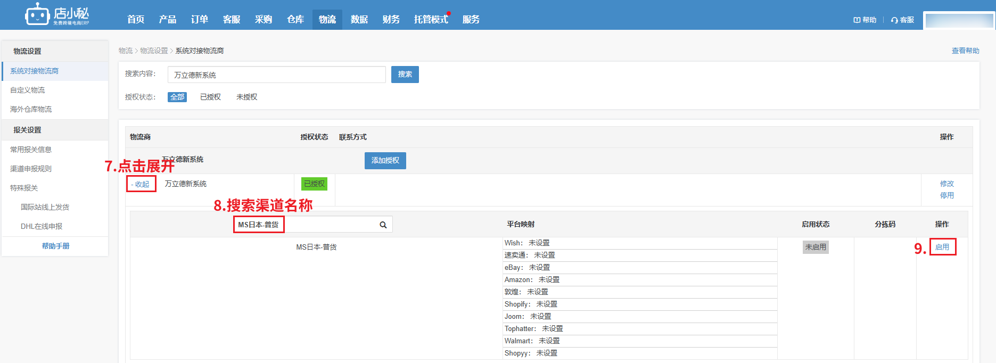Open 帮助 in the top bar
The height and width of the screenshot is (363, 996).
[865, 20]
